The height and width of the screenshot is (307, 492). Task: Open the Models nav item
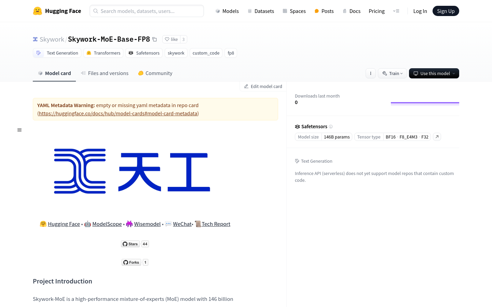[227, 11]
